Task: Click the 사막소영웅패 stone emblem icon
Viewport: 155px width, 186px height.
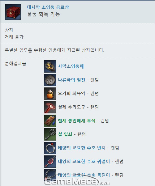Action: coord(50,66)
